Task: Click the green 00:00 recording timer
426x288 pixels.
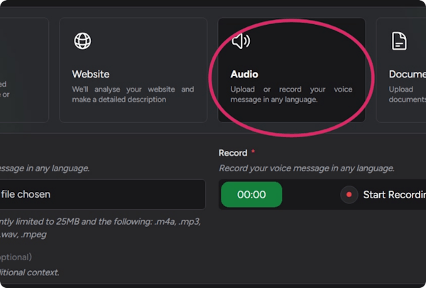Action: pos(251,194)
